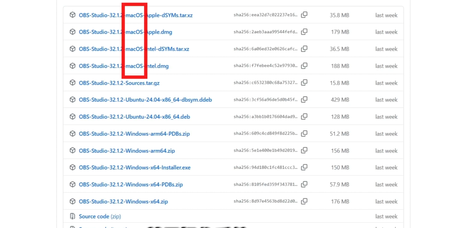The height and width of the screenshot is (228, 475).
Task: Click the package icon beside Windows-x64-Installer.exe
Action: 73,167
